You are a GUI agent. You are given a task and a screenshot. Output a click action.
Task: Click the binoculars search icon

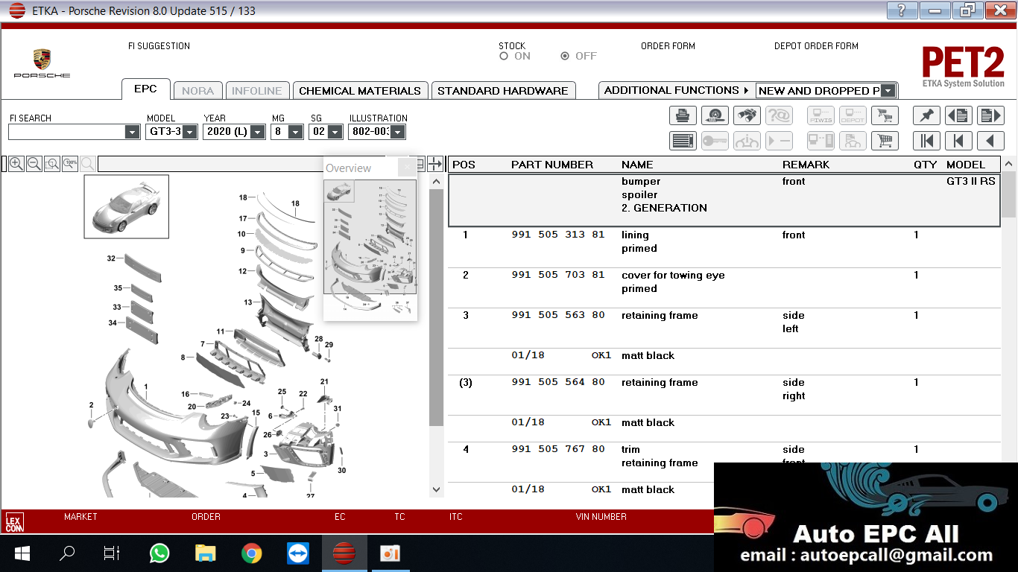[x=747, y=115]
